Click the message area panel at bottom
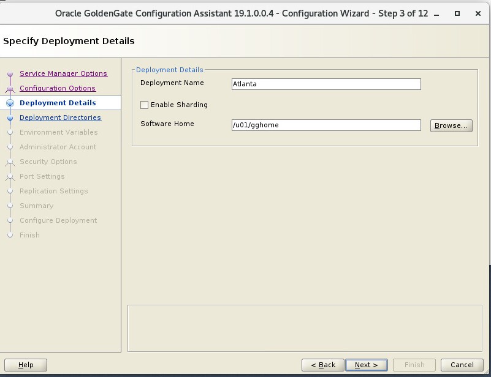The image size is (491, 377). [305, 328]
